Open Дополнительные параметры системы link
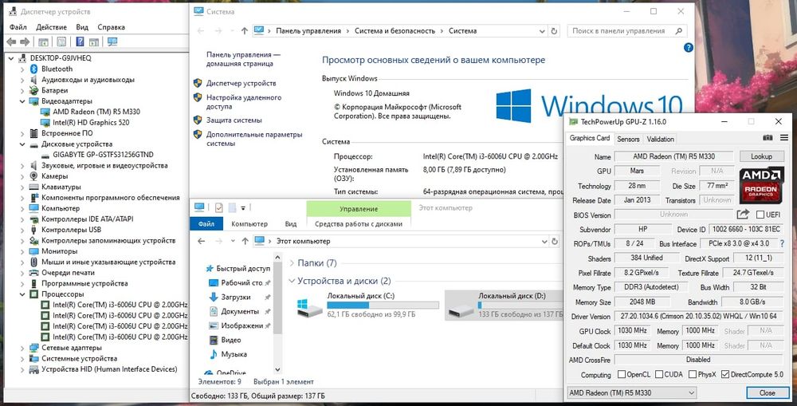The image size is (797, 406). tap(254, 139)
